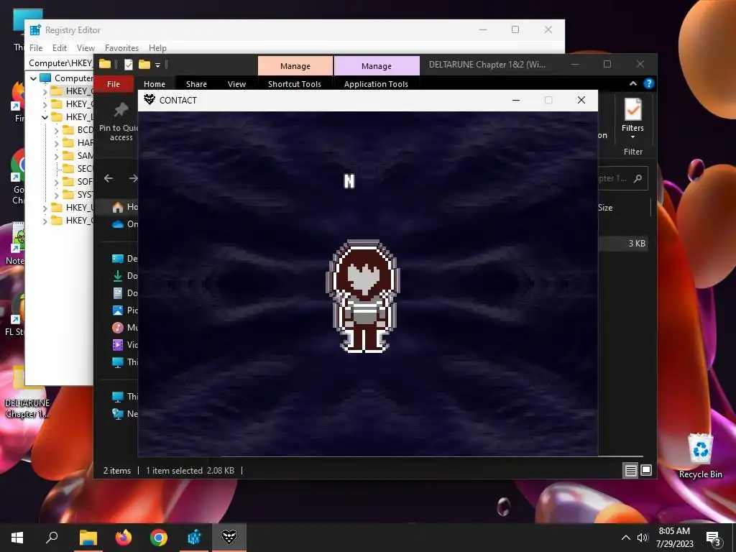Collapse the File Explorer ribbon
Viewport: 736px width, 552px height.
pos(632,83)
